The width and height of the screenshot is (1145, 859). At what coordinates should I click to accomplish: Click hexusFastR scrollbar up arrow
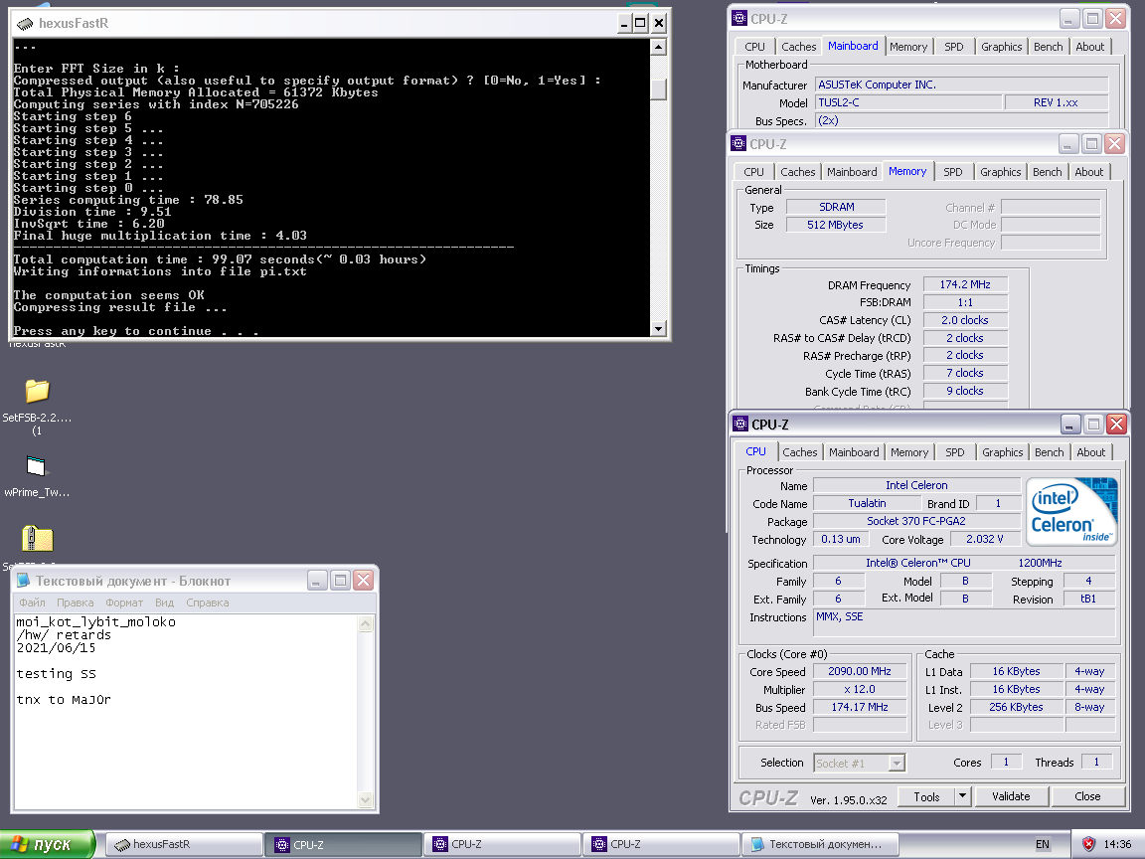click(658, 48)
